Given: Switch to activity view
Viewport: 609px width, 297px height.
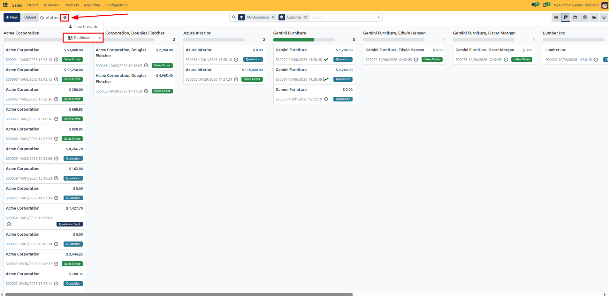Looking at the screenshot, I should point(604,17).
